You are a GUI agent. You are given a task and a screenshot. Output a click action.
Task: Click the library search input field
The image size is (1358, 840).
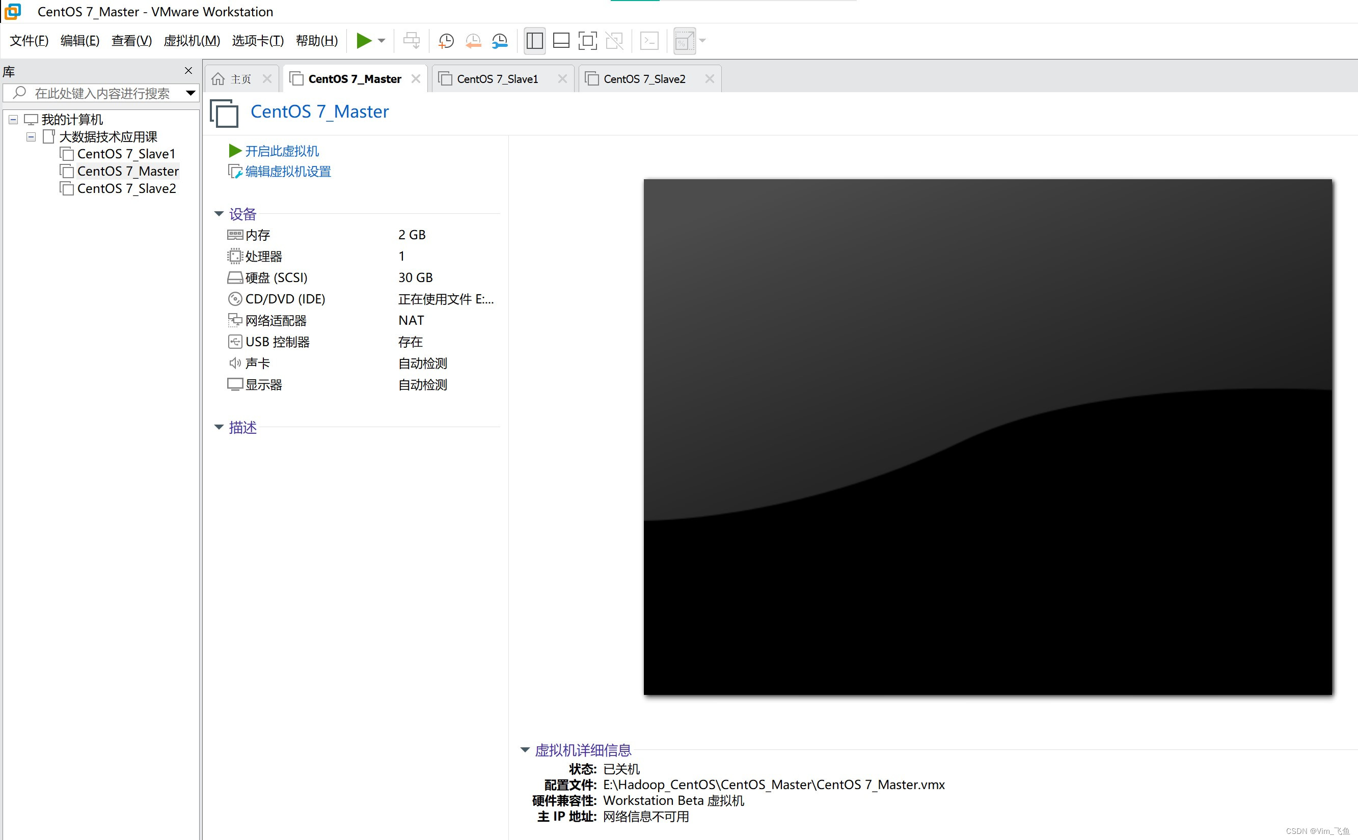point(100,93)
